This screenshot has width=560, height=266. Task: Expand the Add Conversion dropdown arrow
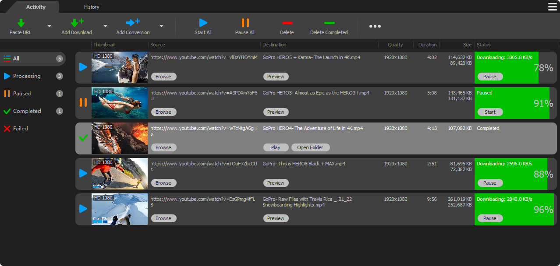(161, 26)
